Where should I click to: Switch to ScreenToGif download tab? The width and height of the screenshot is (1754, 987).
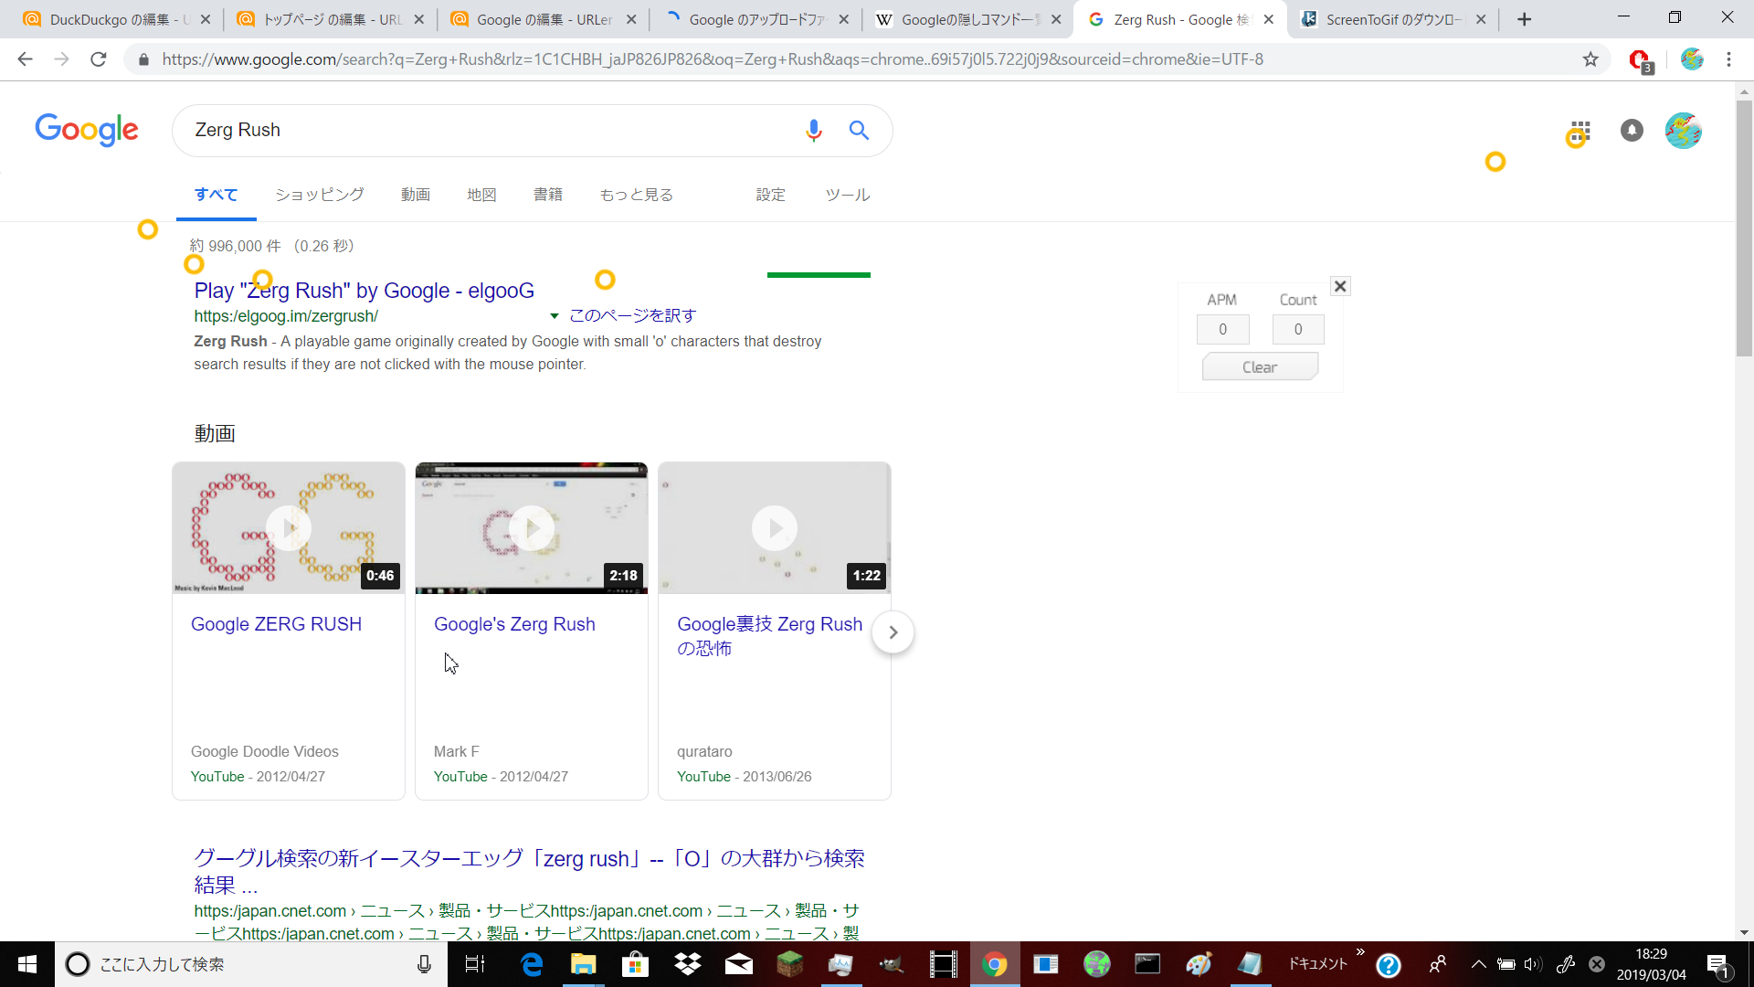click(x=1394, y=19)
